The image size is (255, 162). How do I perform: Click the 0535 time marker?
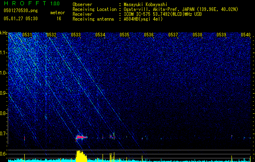pos(124,34)
